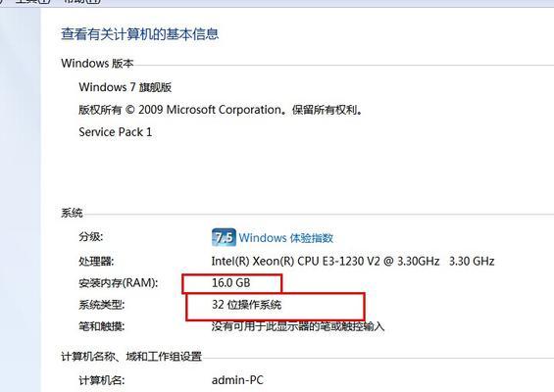Click the 安装内存(RAM) label
Image resolution: width=554 pixels, height=392 pixels.
click(118, 283)
